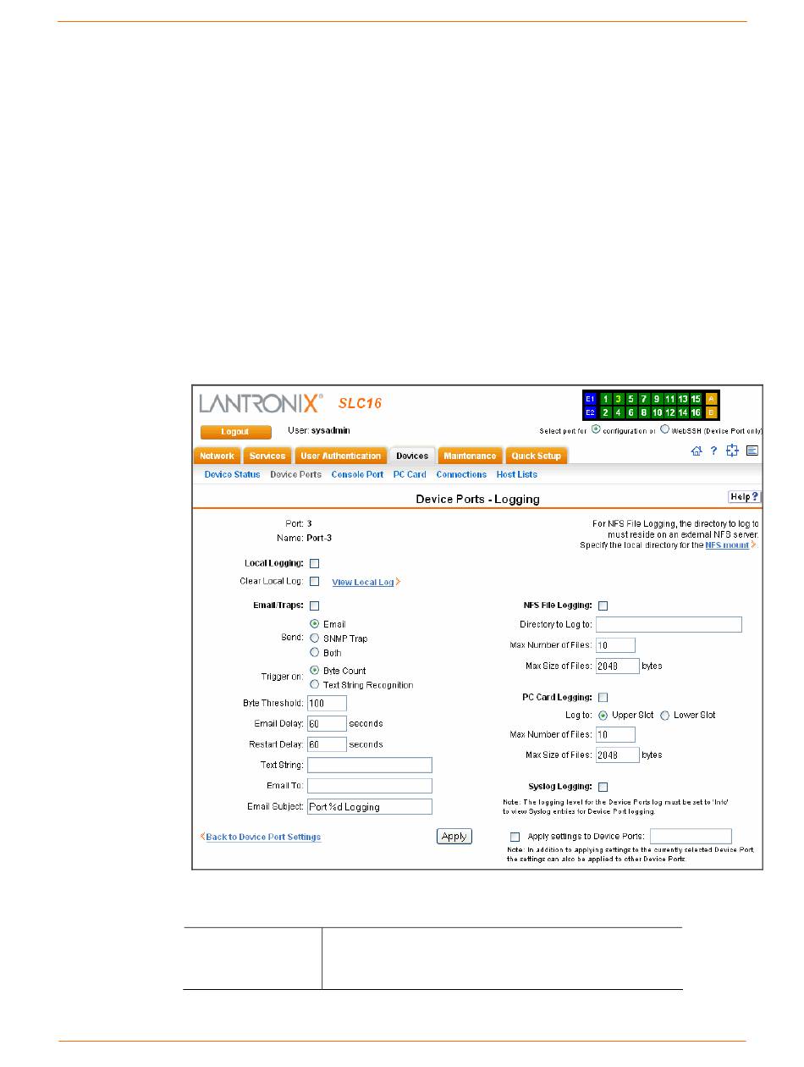The height and width of the screenshot is (1067, 804).
Task: Click the Directory to Log to field
Action: coord(669,625)
